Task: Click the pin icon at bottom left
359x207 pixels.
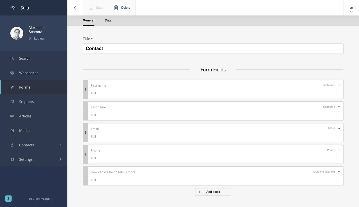Action: (8, 198)
